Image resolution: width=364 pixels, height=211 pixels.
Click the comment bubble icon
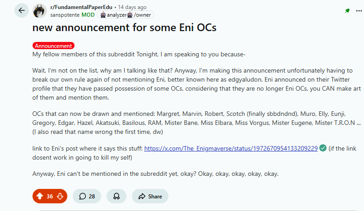[x=83, y=196]
